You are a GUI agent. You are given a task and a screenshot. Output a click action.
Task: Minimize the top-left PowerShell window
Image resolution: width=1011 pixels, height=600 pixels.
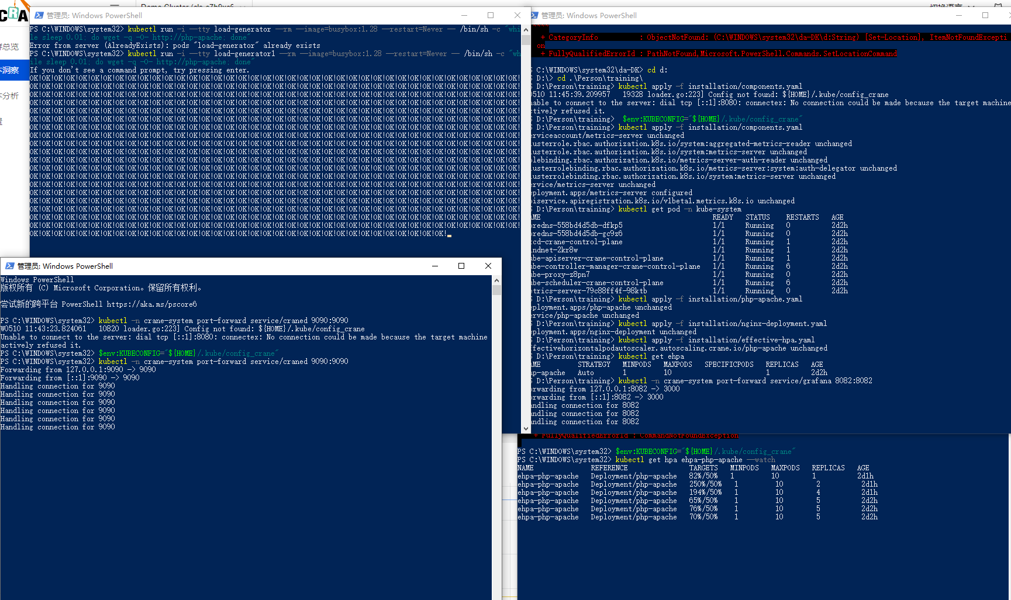464,15
